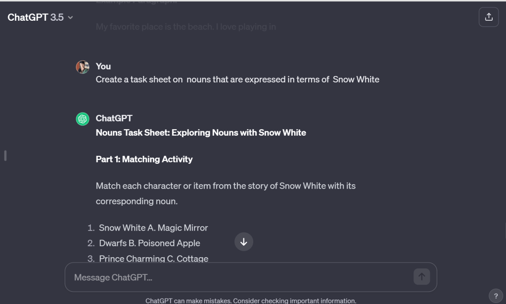This screenshot has height=304, width=506.
Task: Select the "Part 1: Matching Activity" subheading
Action: pos(144,159)
